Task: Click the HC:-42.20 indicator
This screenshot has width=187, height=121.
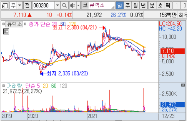Action: coord(170,29)
